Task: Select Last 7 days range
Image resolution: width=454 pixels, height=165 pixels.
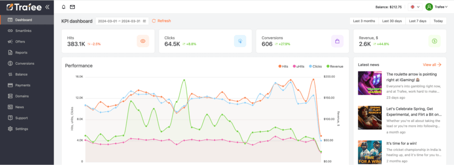Action: [418, 21]
